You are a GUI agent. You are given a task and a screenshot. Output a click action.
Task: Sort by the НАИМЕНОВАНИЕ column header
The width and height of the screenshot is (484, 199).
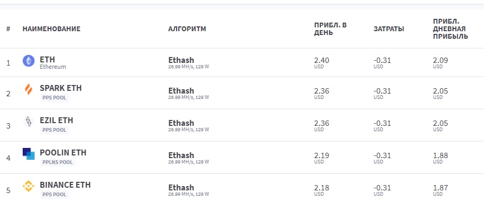point(51,29)
